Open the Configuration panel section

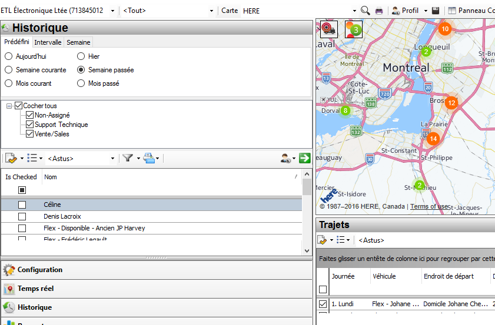[x=40, y=270]
